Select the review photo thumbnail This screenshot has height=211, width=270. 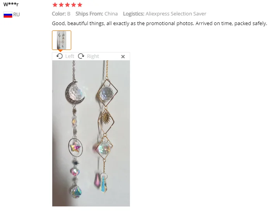[x=62, y=40]
